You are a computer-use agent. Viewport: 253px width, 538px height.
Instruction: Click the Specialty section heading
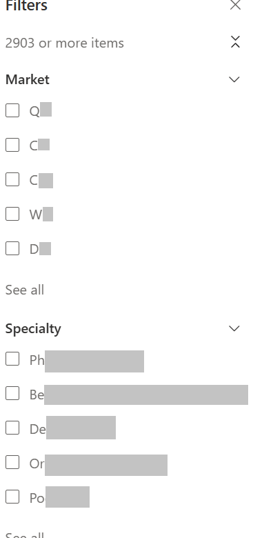point(33,329)
